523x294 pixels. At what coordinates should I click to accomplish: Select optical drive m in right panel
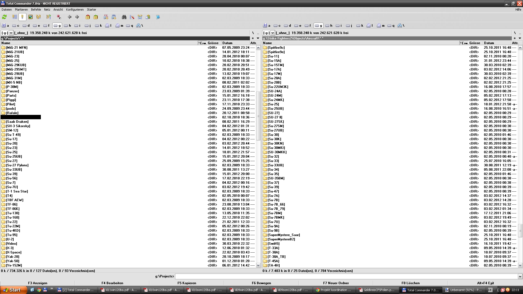point(381,26)
